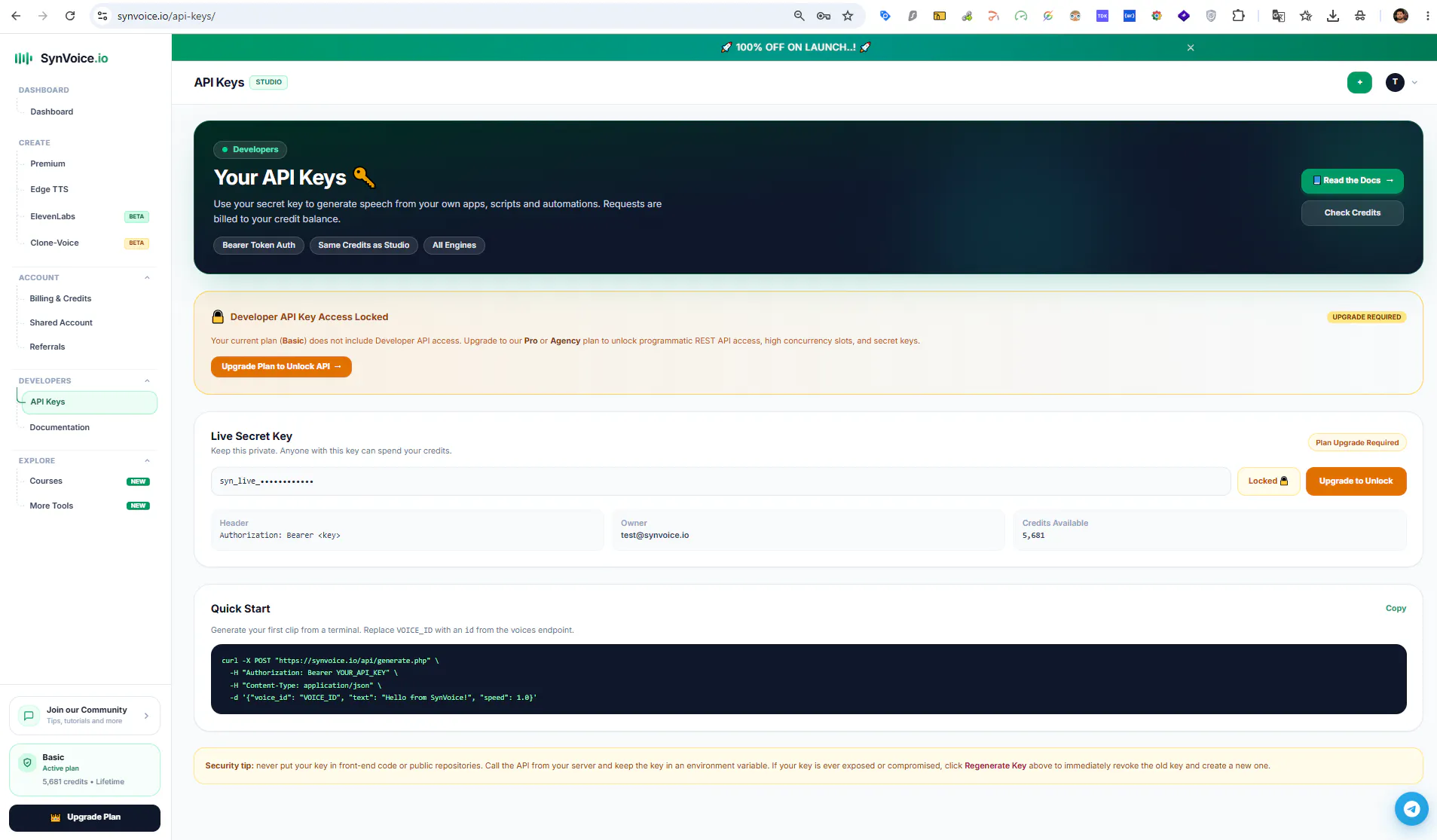Viewport: 1437px width, 840px height.
Task: Reload the page with the refresh icon
Action: pyautogui.click(x=70, y=16)
